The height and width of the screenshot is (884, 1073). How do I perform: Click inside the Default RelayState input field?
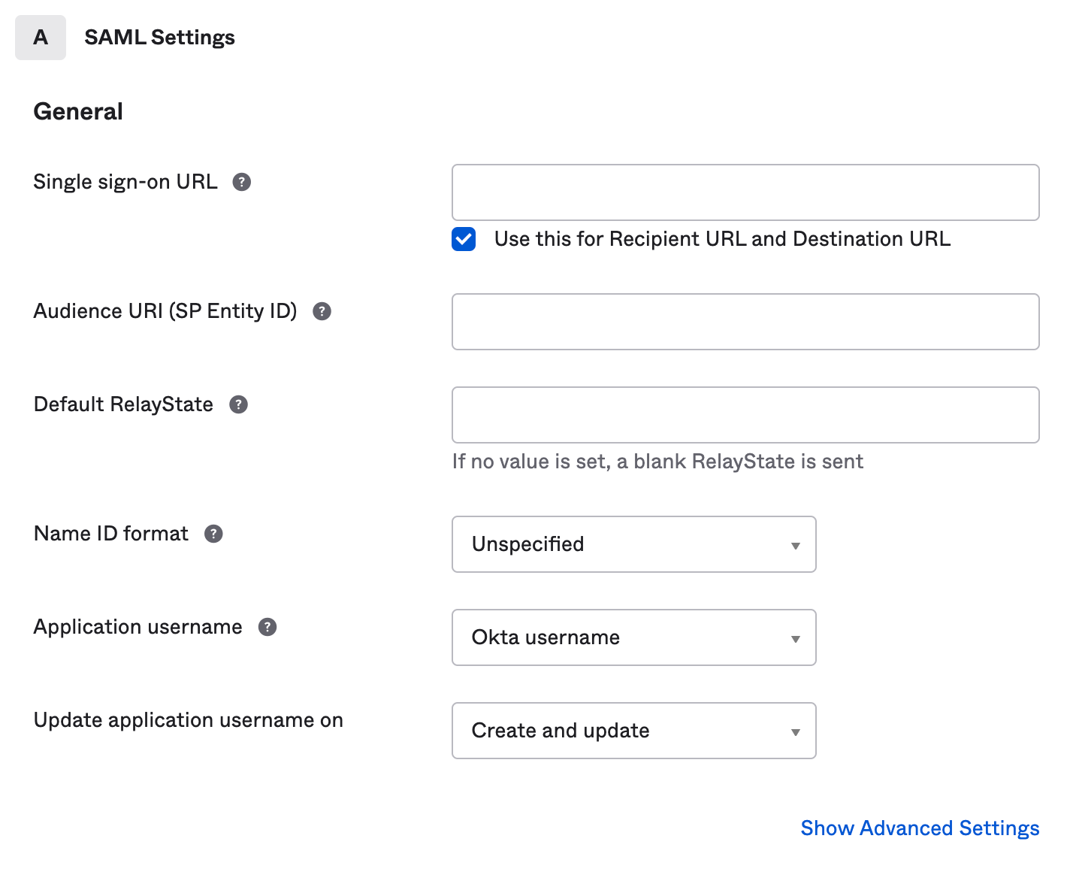pyautogui.click(x=745, y=414)
